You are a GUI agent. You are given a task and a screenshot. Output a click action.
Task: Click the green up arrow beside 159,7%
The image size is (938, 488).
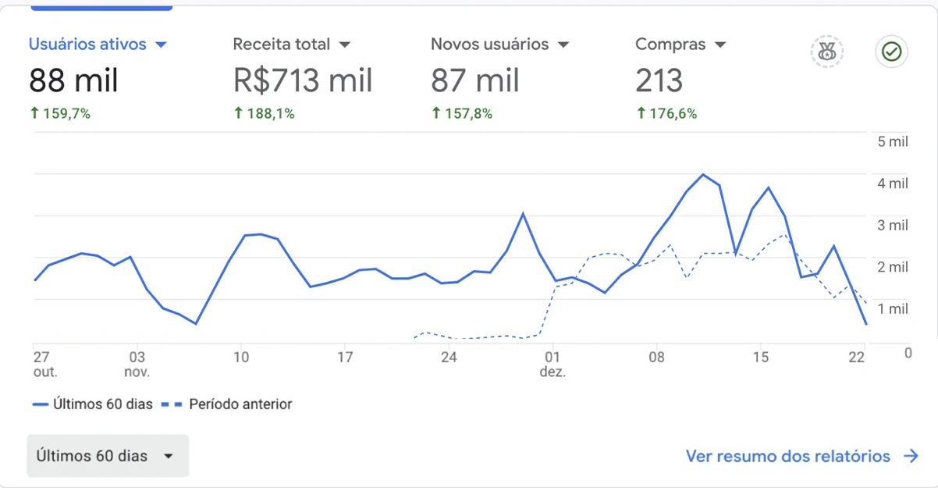click(34, 114)
